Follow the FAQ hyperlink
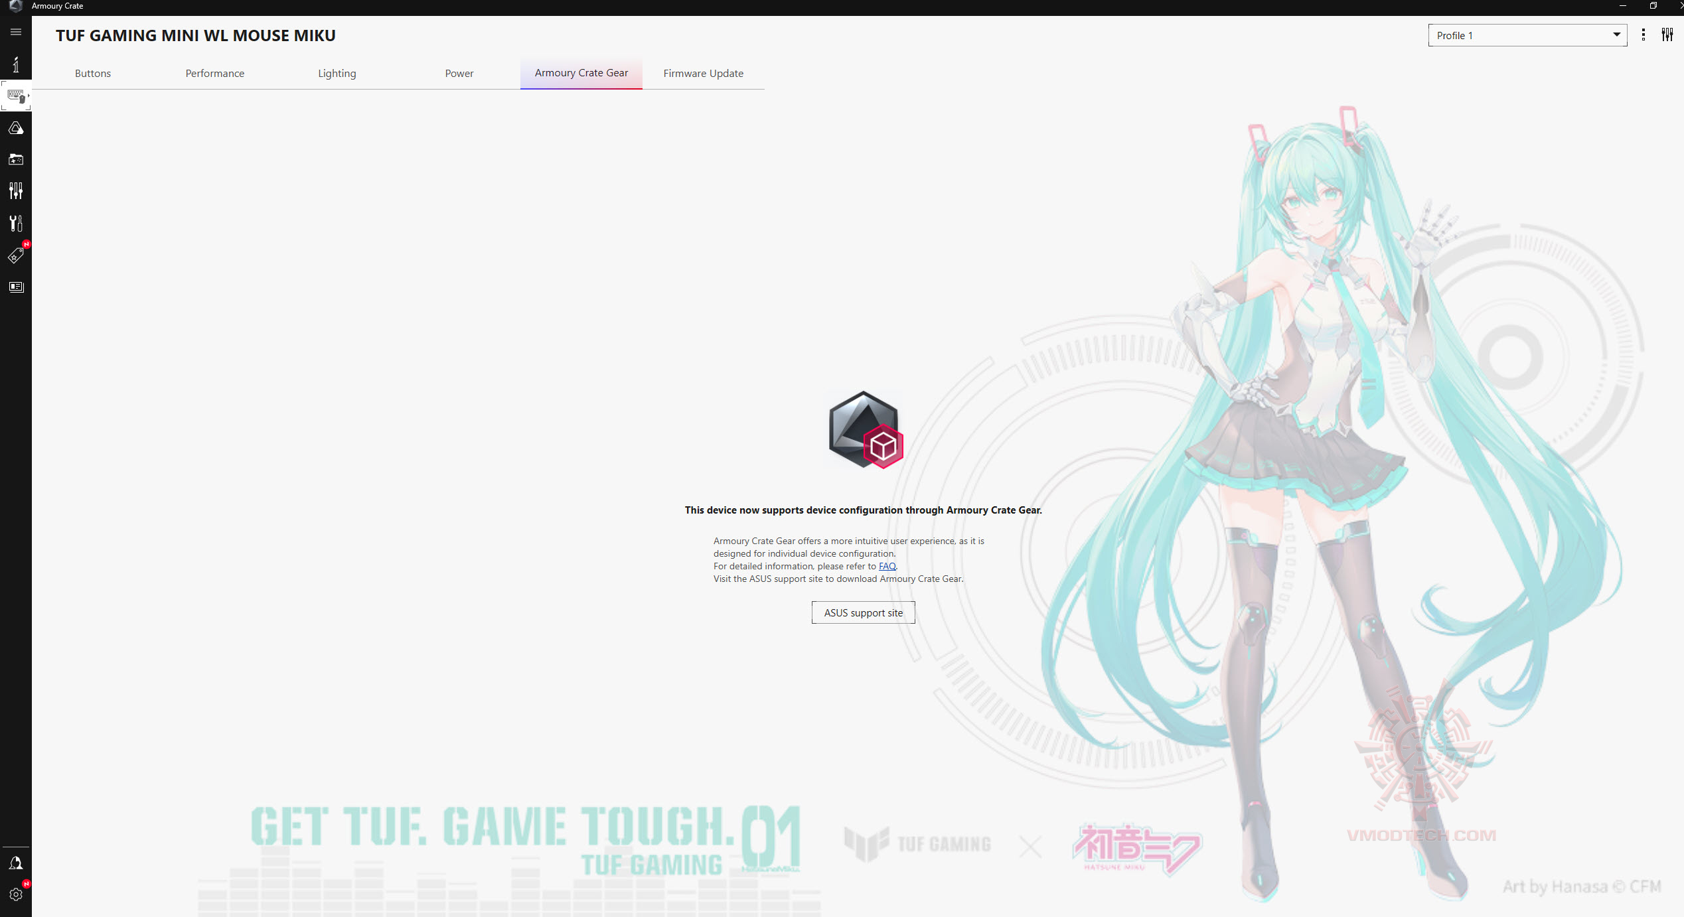The height and width of the screenshot is (917, 1684). (887, 566)
